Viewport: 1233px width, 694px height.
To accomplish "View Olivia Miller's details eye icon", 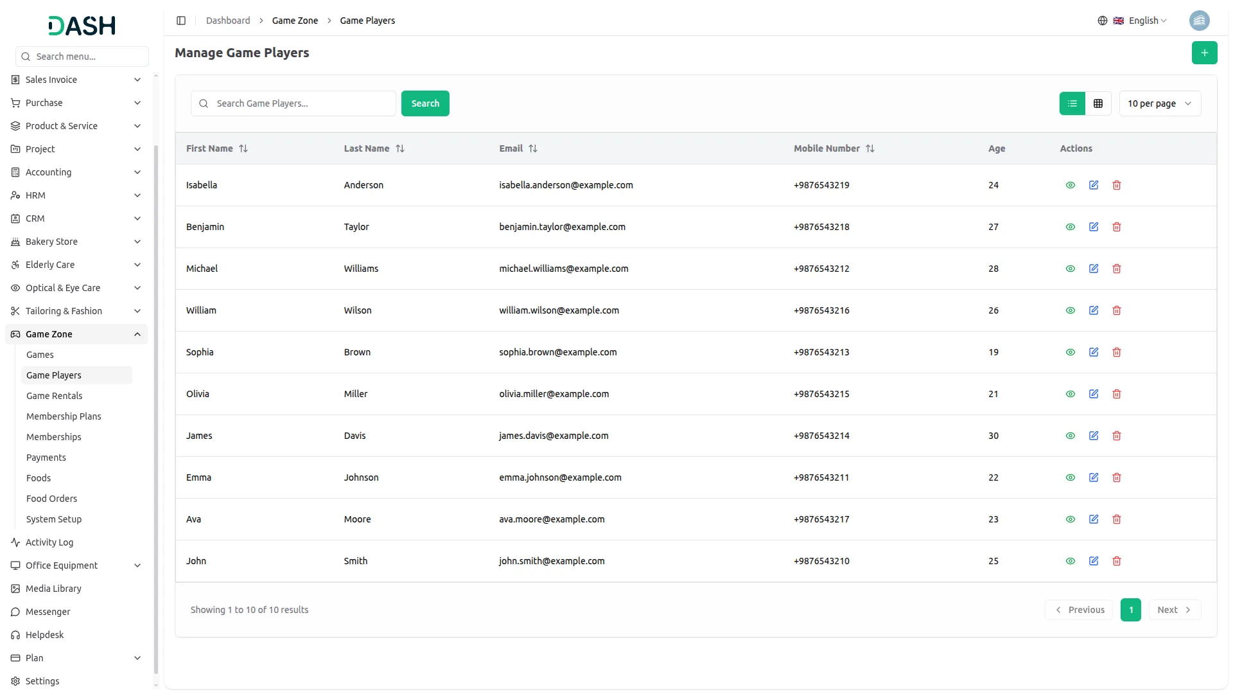I will tap(1070, 394).
